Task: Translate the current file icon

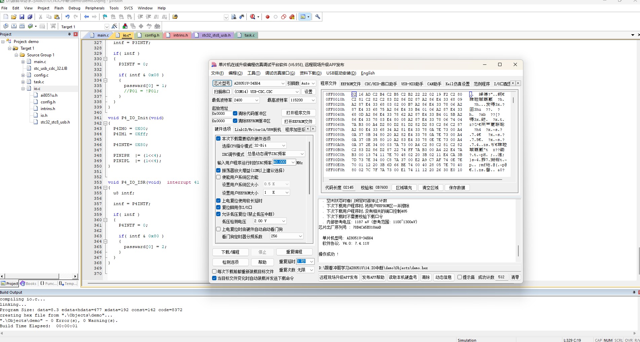Action: tap(6, 26)
